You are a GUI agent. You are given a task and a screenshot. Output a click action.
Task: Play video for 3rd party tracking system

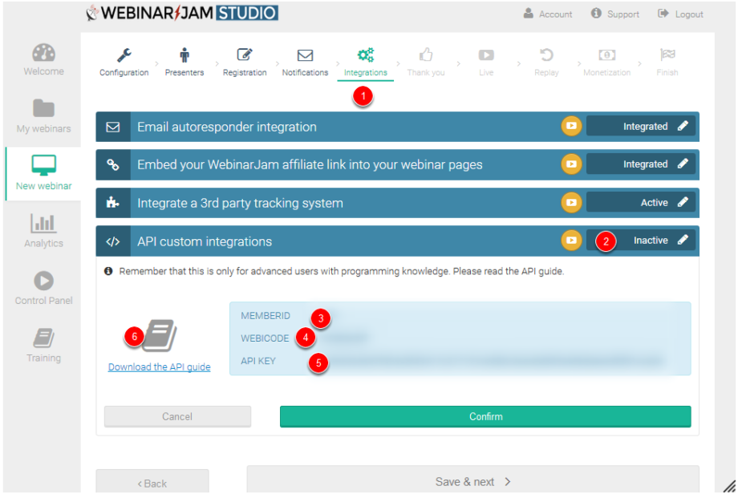tap(571, 202)
